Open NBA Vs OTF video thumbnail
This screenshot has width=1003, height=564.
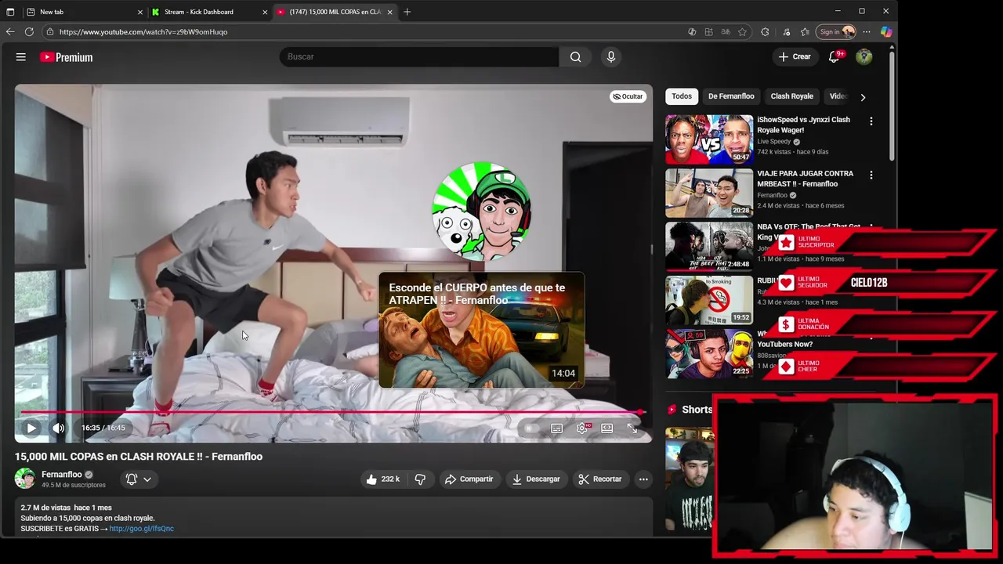(x=709, y=247)
